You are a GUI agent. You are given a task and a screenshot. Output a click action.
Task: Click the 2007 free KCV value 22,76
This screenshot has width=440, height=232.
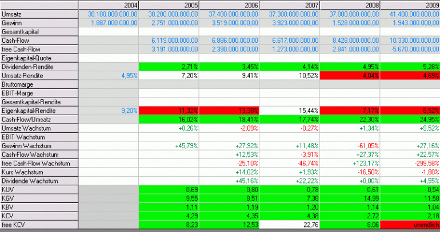[x=290, y=225]
